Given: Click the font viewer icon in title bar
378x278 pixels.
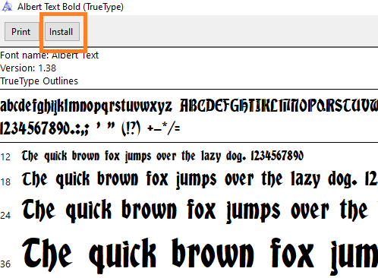Looking at the screenshot, I should tap(7, 7).
